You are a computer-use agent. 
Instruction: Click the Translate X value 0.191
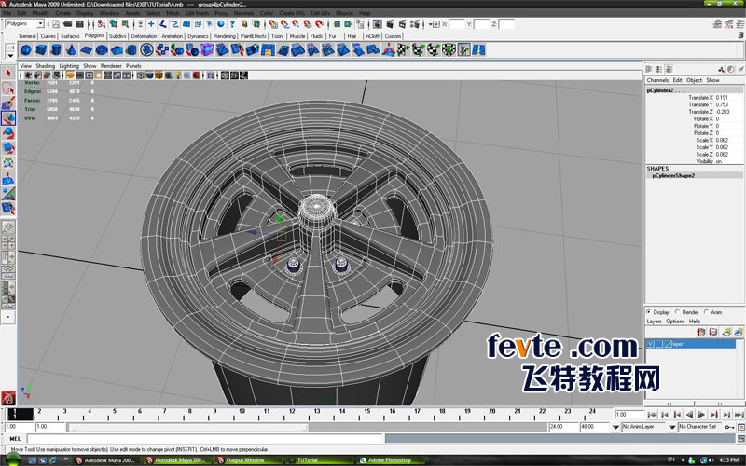point(728,98)
